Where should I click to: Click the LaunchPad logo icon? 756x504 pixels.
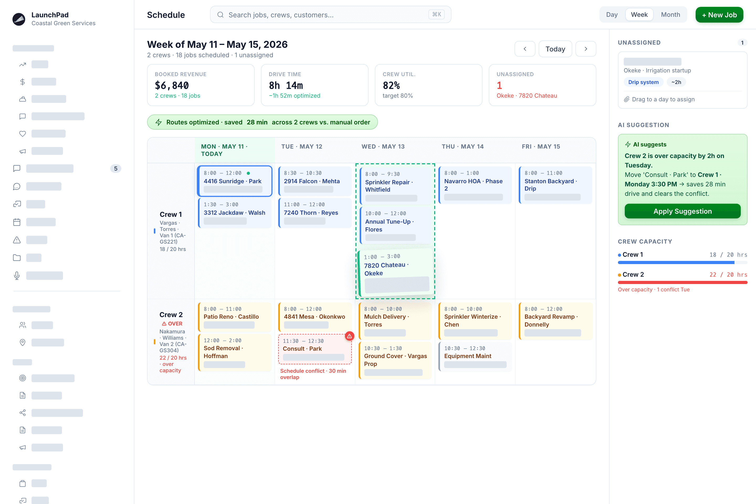[x=19, y=19]
